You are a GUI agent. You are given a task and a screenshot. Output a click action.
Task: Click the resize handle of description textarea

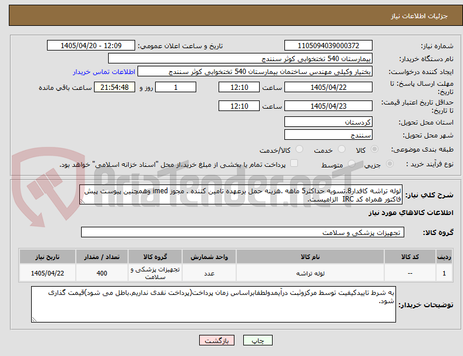[82, 201]
